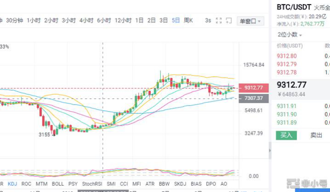Select the 12小时 timeframe

(123, 21)
